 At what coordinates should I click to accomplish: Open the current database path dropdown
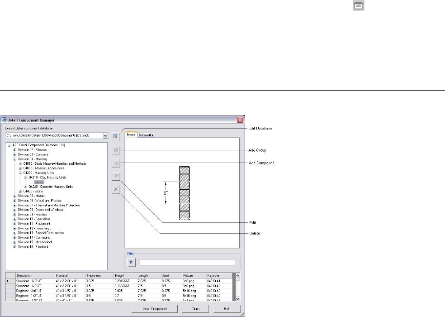[105, 135]
